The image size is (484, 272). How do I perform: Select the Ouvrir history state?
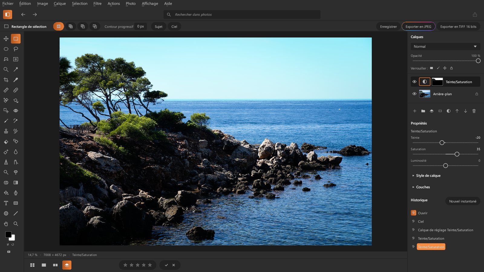(423, 213)
